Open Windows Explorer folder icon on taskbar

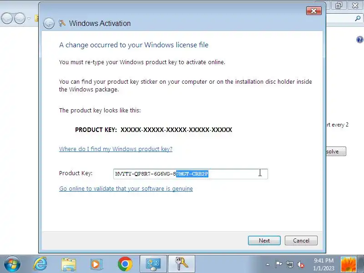[x=69, y=264]
